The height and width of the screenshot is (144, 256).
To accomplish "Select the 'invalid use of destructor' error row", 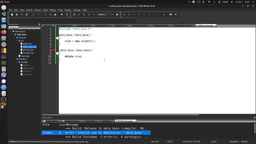I will click(x=96, y=132).
